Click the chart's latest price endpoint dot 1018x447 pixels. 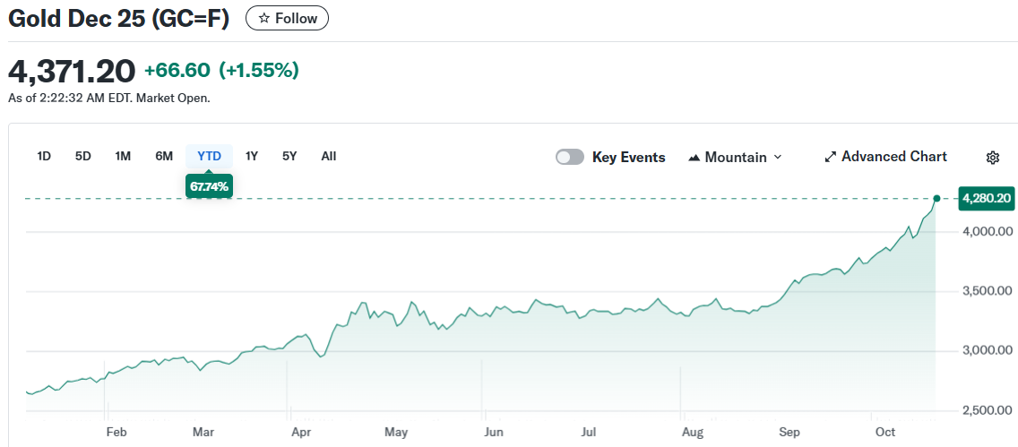click(936, 198)
